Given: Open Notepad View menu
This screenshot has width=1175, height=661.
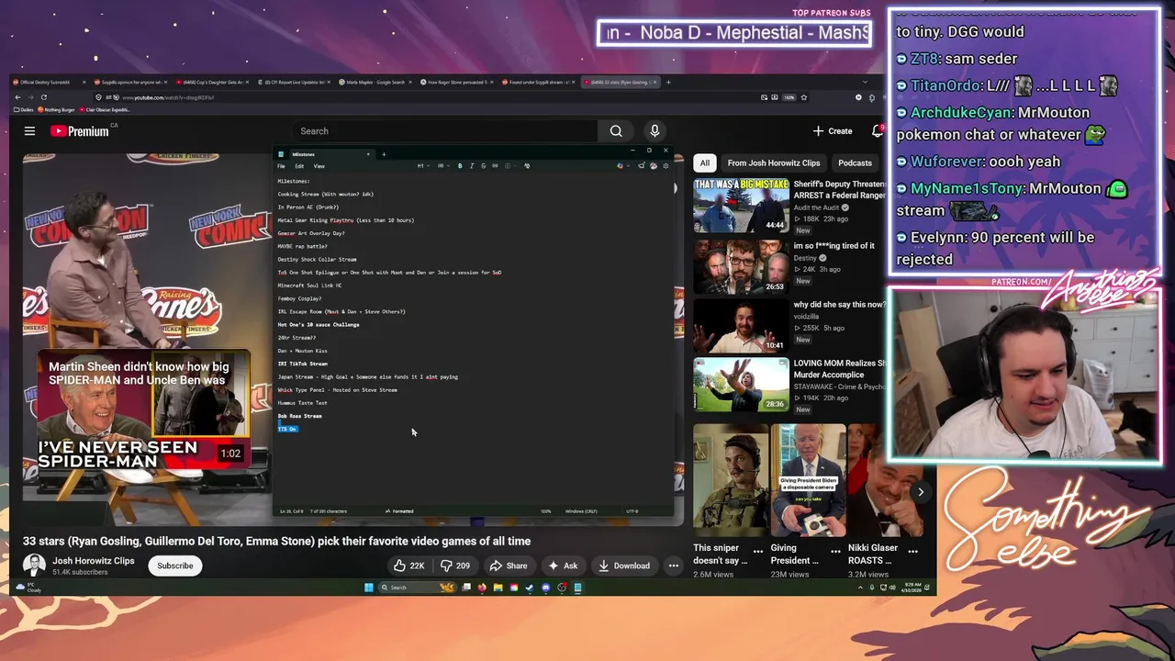Looking at the screenshot, I should pyautogui.click(x=319, y=166).
